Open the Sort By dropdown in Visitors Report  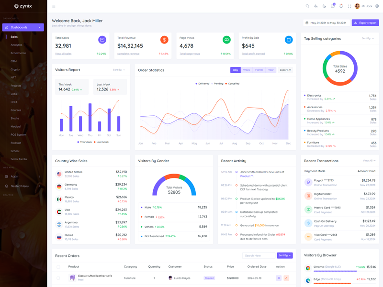pyautogui.click(x=119, y=70)
